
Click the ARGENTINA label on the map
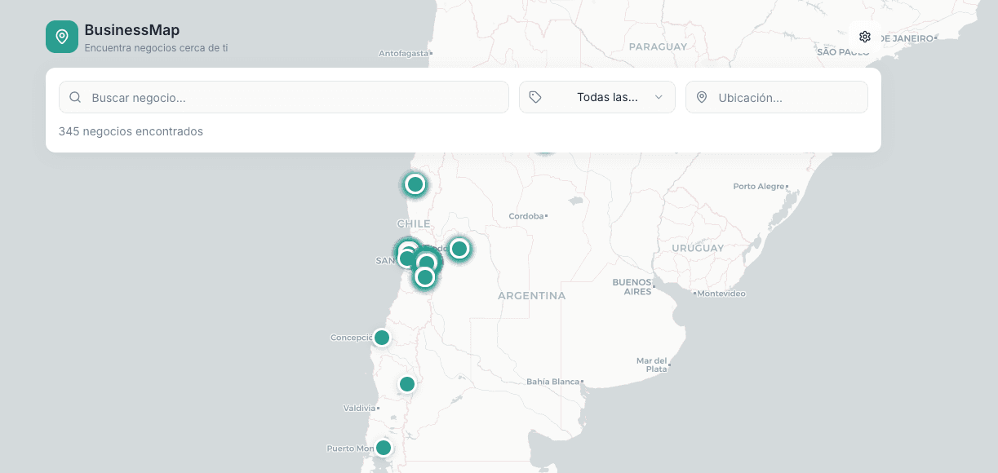click(x=531, y=295)
